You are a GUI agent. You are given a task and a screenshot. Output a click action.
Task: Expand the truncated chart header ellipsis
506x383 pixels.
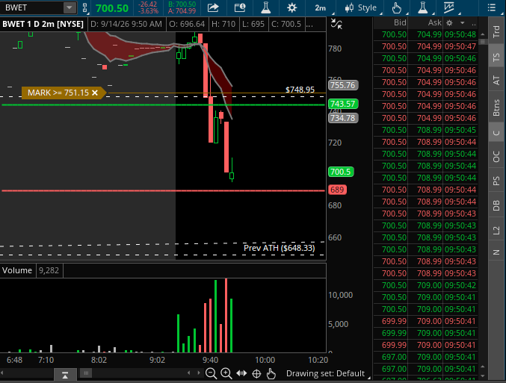[309, 24]
